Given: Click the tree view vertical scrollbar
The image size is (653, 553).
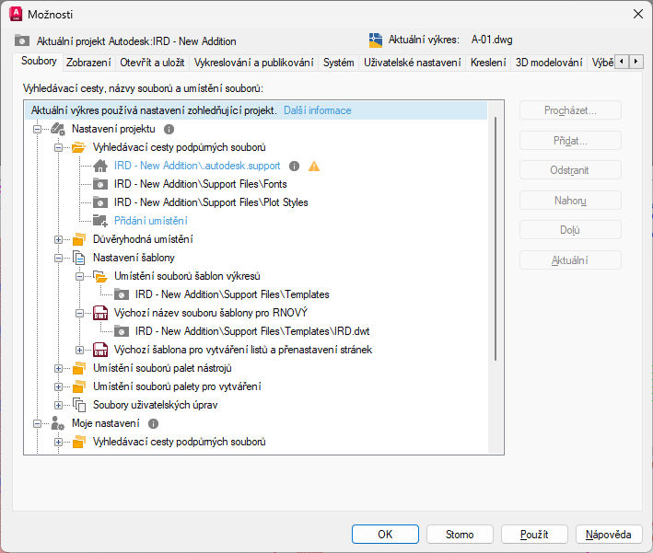Looking at the screenshot, I should pyautogui.click(x=496, y=239).
